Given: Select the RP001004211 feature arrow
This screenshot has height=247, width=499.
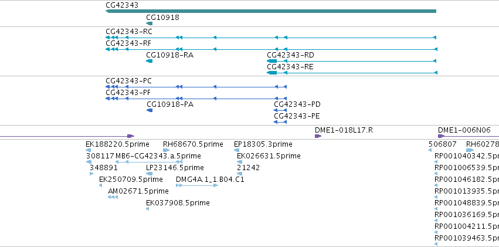Looking at the screenshot, I should coord(436,232).
